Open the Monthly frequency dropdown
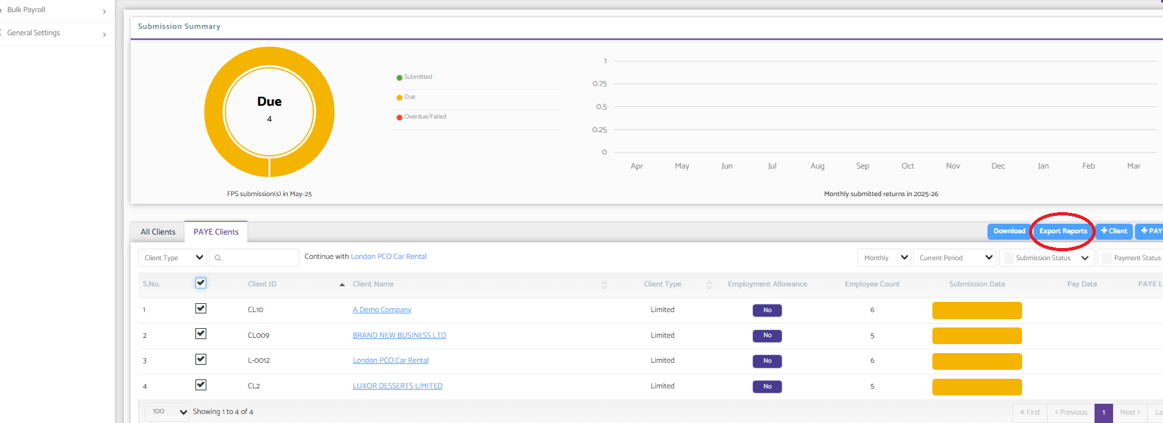Image resolution: width=1163 pixels, height=423 pixels. coord(884,258)
